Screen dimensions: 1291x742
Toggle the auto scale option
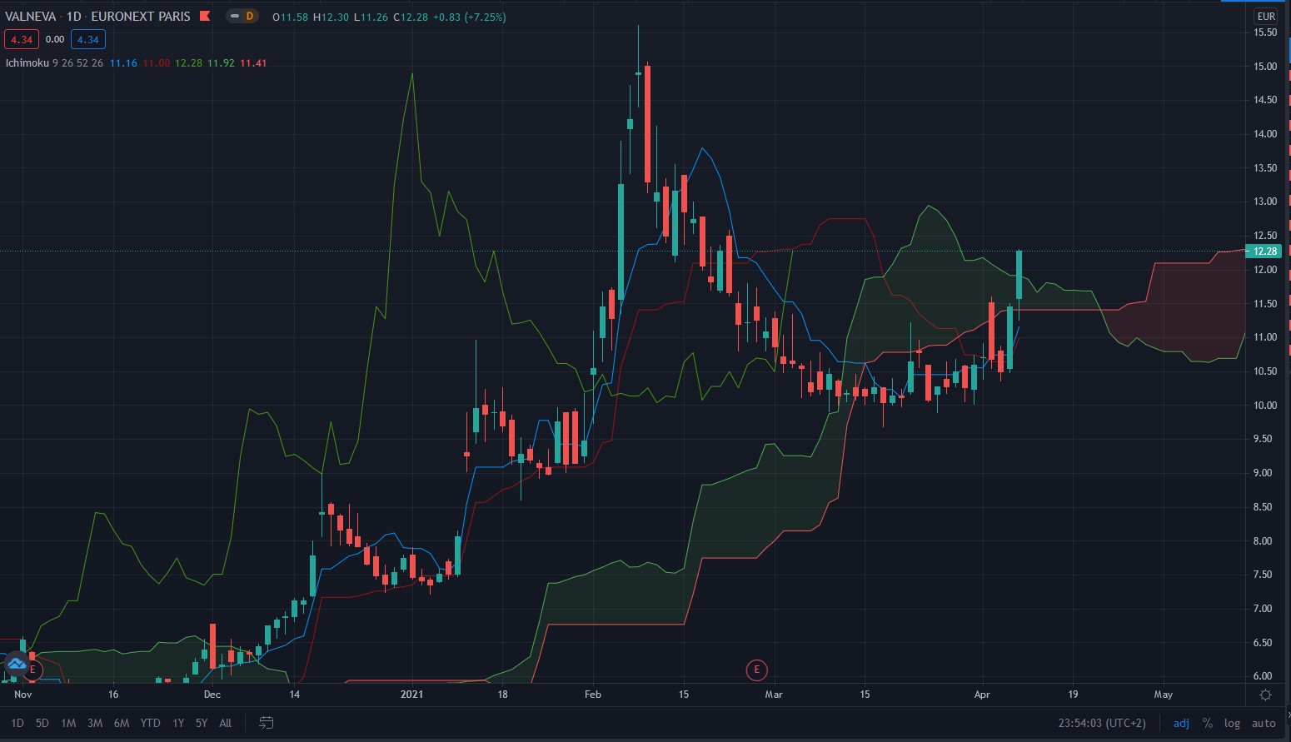(x=1264, y=723)
